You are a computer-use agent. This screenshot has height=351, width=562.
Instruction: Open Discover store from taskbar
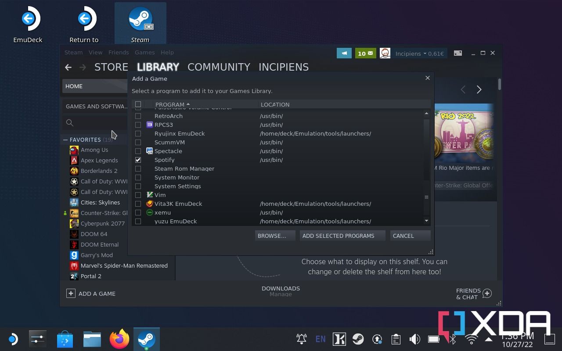(x=65, y=339)
